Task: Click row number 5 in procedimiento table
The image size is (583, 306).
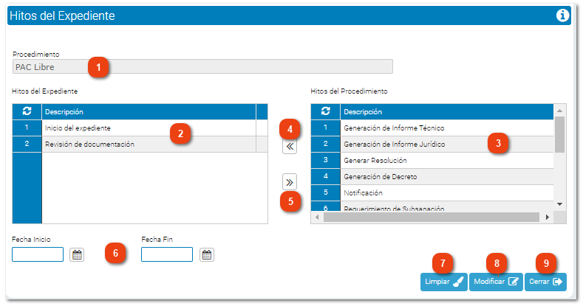Action: (325, 193)
